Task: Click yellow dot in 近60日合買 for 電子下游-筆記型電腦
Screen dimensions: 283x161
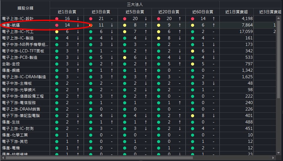Action: point(193,116)
